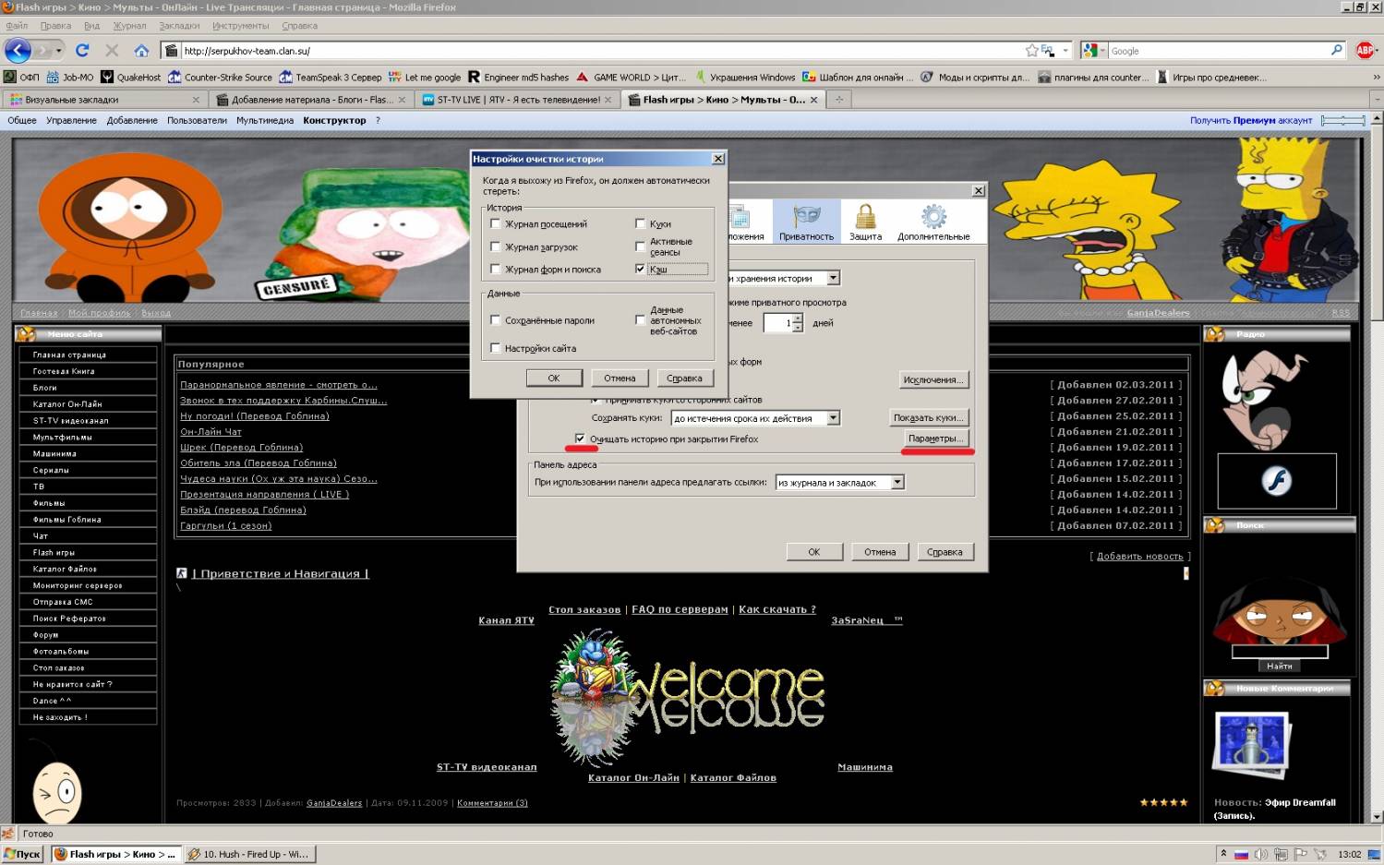The height and width of the screenshot is (865, 1384).
Task: Open the Журнал menu
Action: [x=130, y=26]
